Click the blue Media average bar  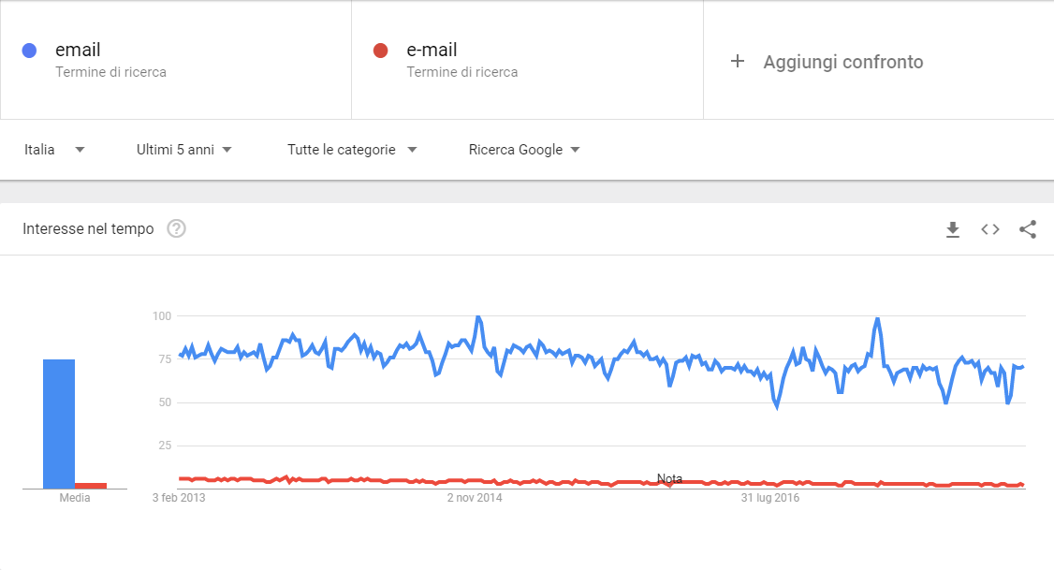tap(59, 424)
